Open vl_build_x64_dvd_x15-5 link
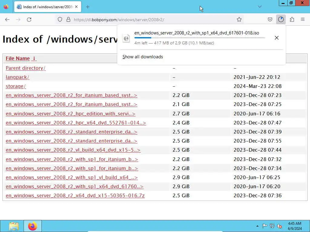310x232 pixels. coord(73,150)
